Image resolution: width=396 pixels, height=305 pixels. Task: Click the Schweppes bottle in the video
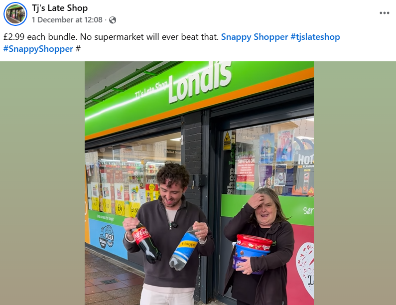pyautogui.click(x=184, y=249)
